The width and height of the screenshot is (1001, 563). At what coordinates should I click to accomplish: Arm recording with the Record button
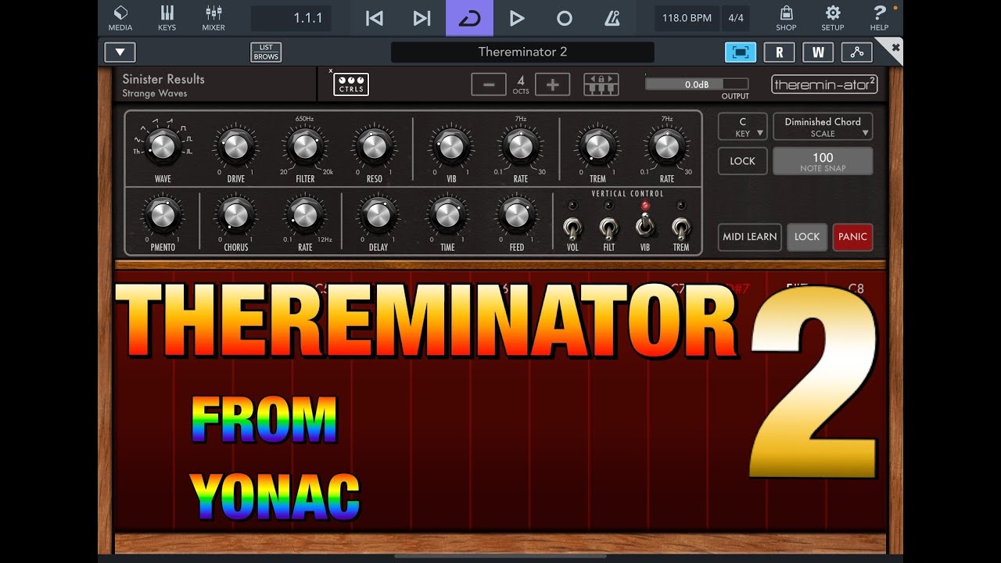coord(564,18)
